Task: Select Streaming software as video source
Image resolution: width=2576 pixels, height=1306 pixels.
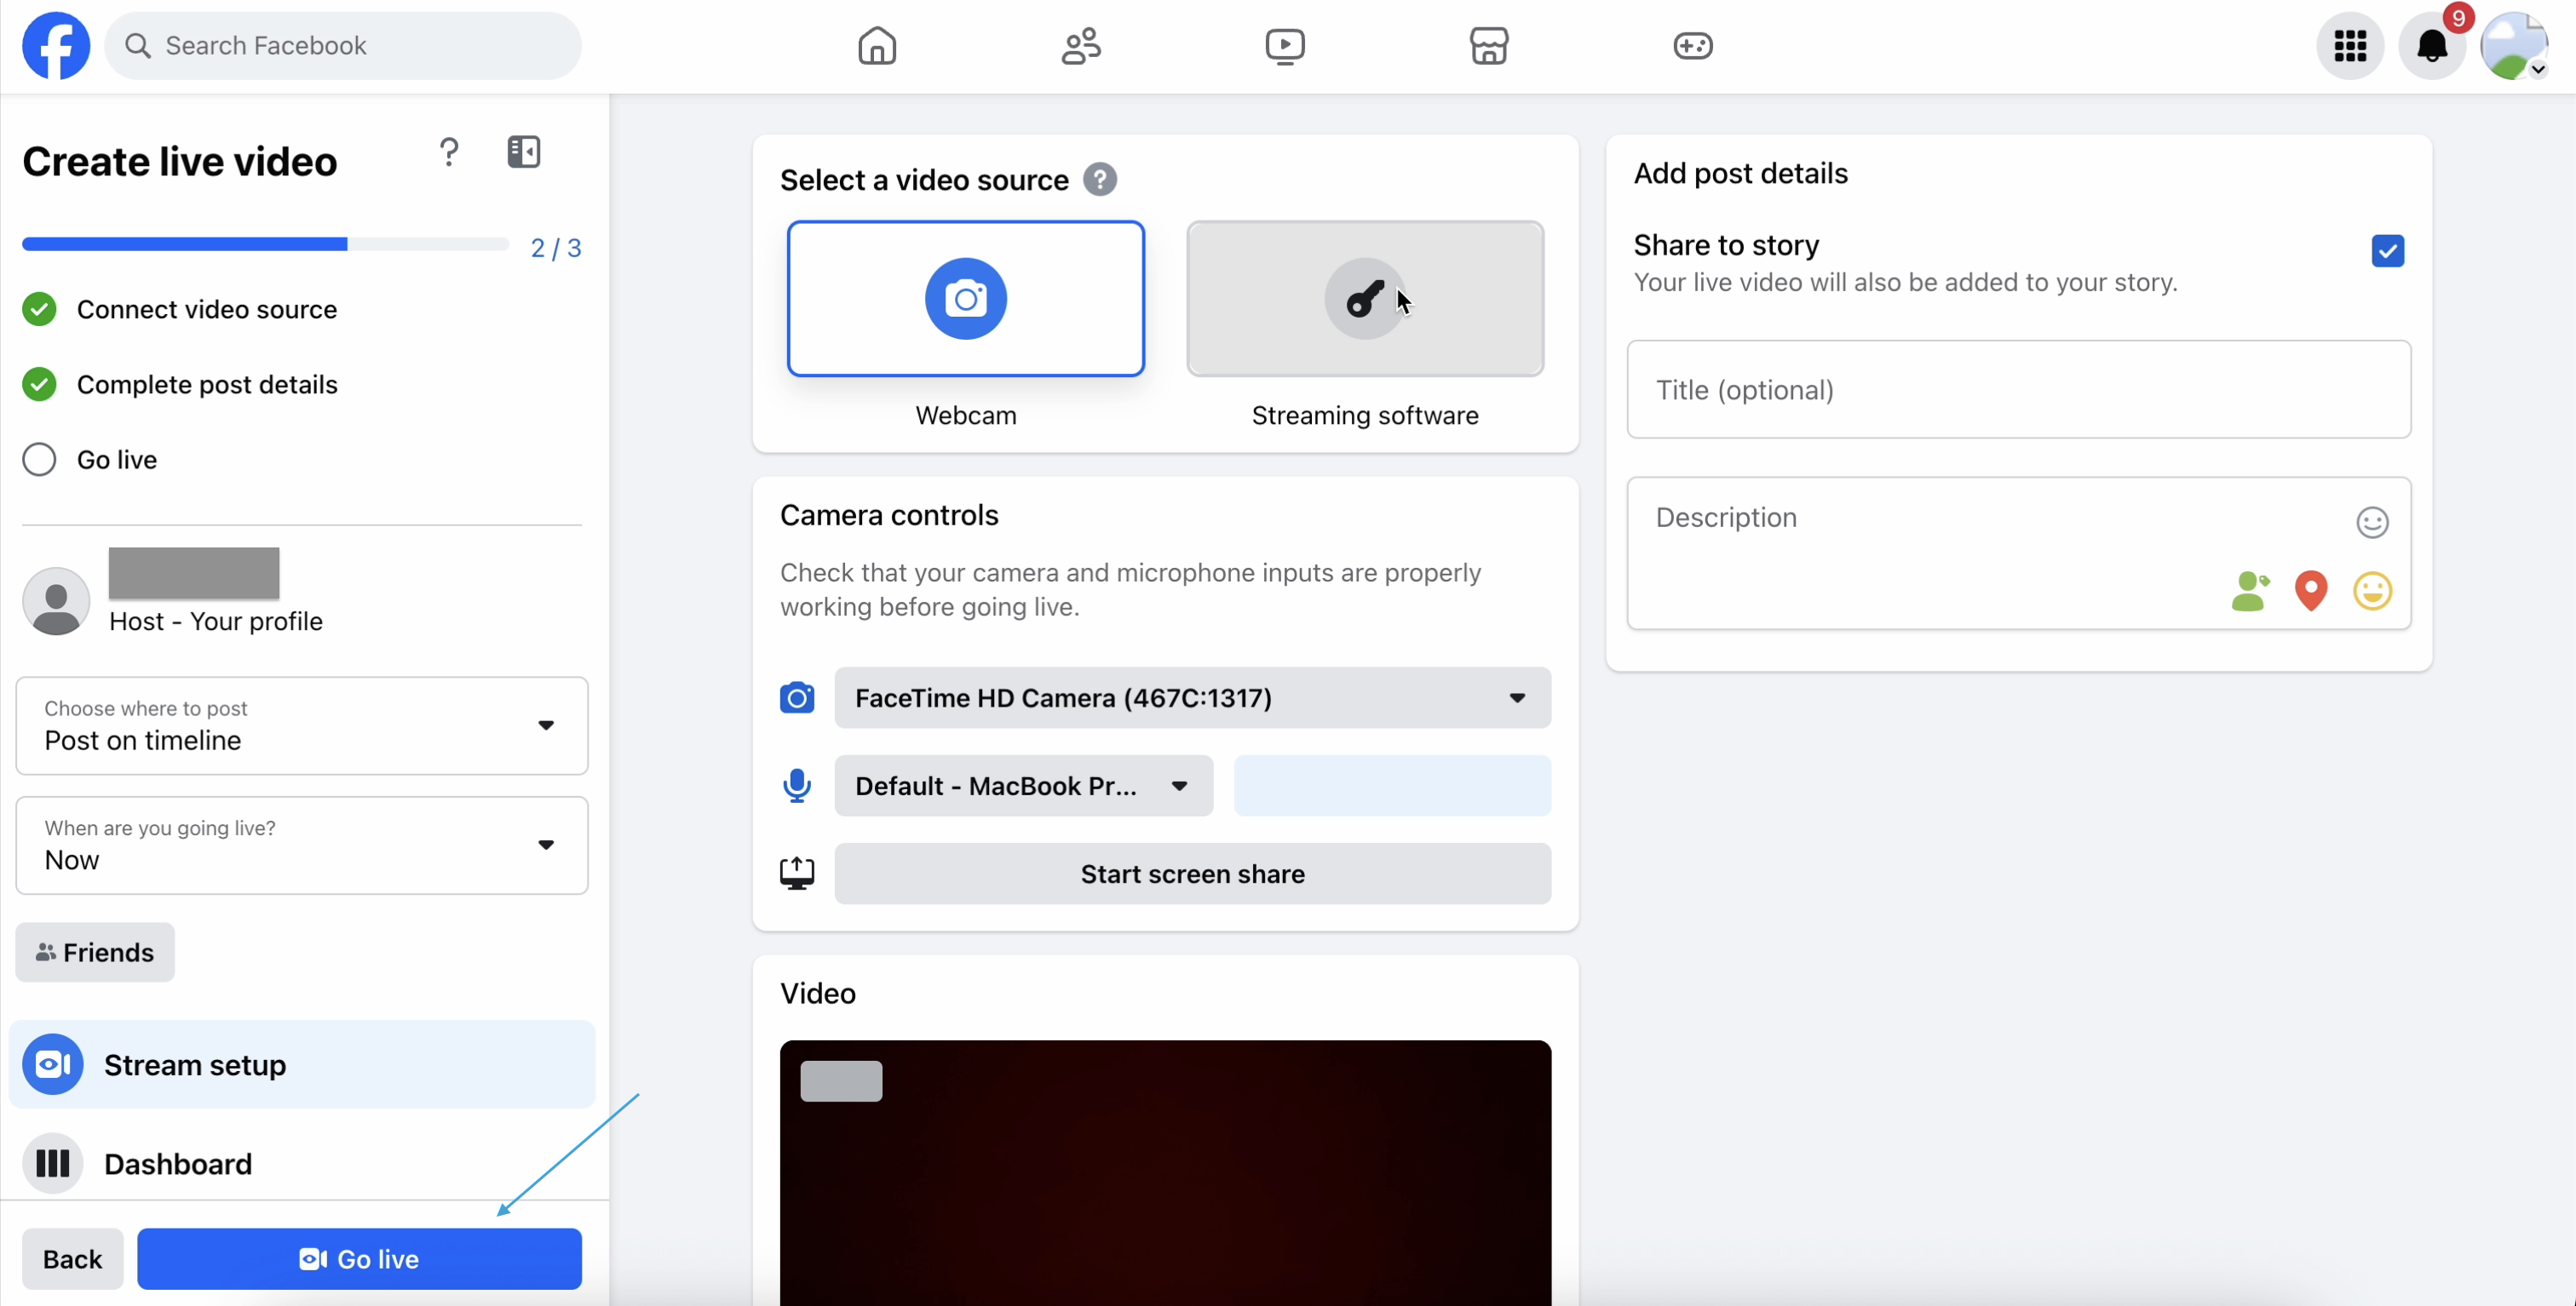Action: click(x=1365, y=299)
